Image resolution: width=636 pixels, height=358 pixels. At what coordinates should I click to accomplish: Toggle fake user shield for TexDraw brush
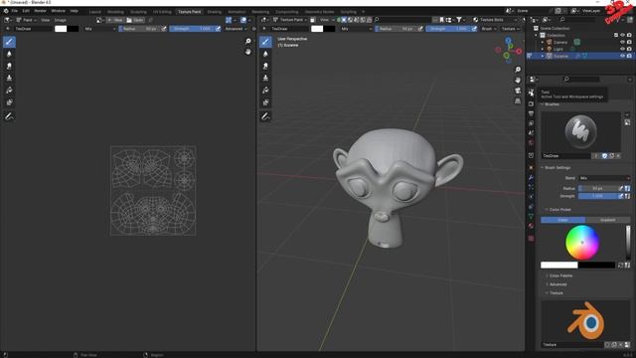pos(604,156)
